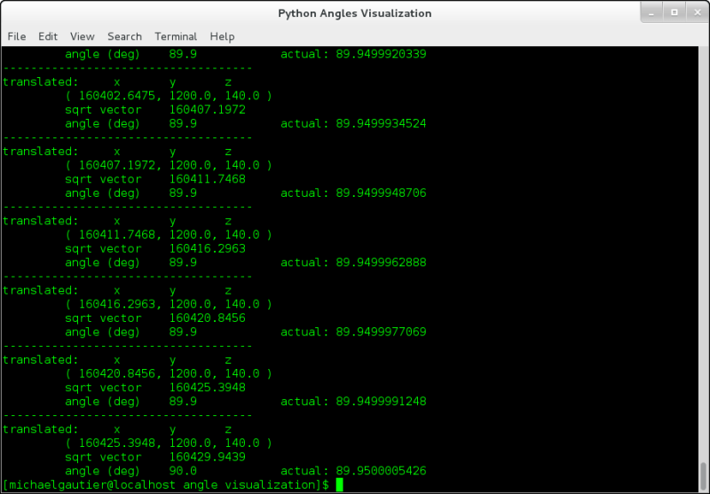Screen dimensions: 710x494
Task: Click the coordinate tuple starting 160425.3948
Action: pos(169,443)
